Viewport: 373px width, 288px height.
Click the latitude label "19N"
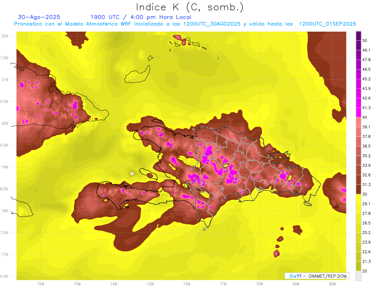tap(5, 167)
